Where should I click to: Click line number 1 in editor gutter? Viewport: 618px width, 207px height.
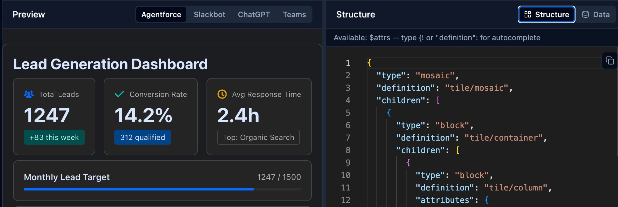tap(348, 63)
